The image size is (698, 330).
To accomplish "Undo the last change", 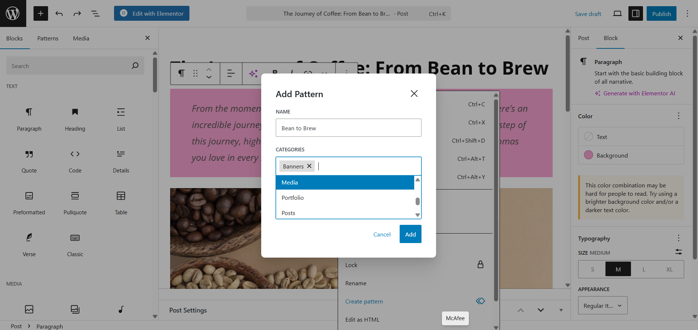I will 59,13.
